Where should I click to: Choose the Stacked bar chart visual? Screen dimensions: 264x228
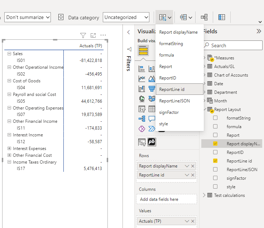pyautogui.click(x=141, y=69)
